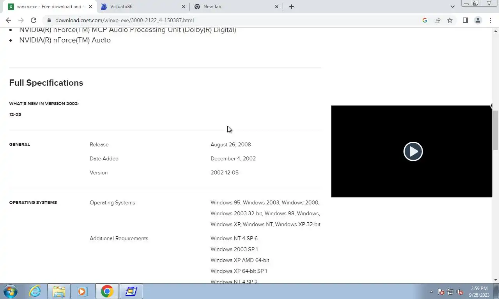Open network status tray icon
The height and width of the screenshot is (299, 499).
450,292
